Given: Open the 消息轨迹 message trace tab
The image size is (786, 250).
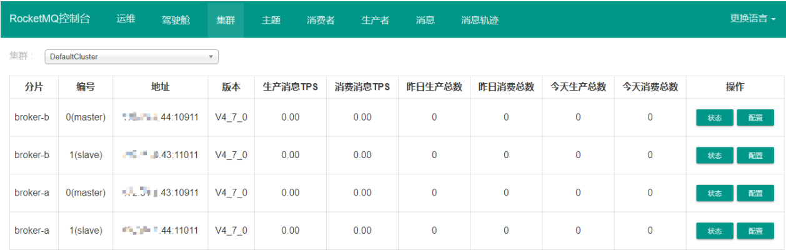Looking at the screenshot, I should point(479,20).
